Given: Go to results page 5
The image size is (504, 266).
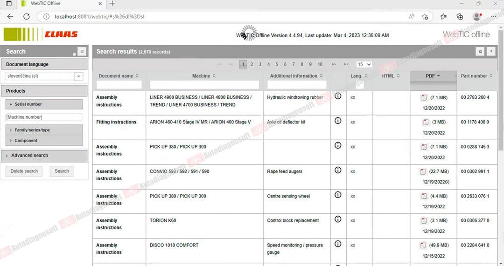Looking at the screenshot, I should [x=277, y=64].
